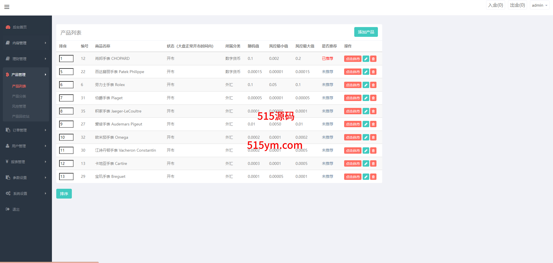
Task: Toggle 点击休市 for Audemars Pigeut row
Action: 353,124
